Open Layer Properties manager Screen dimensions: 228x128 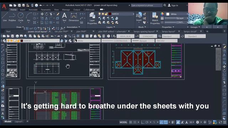click(92, 18)
